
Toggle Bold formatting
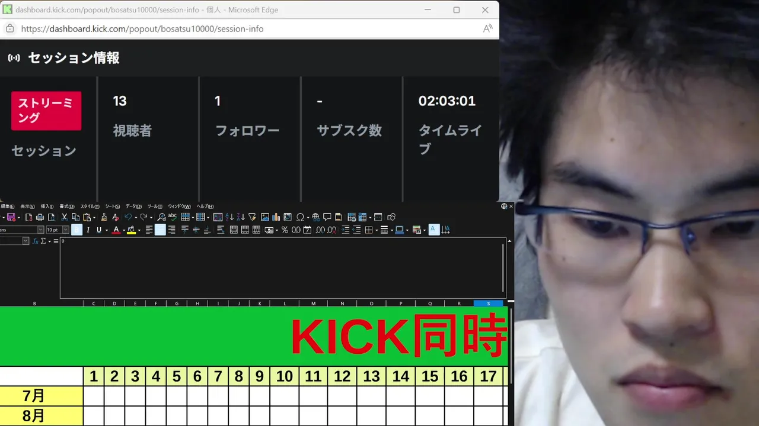tap(76, 230)
